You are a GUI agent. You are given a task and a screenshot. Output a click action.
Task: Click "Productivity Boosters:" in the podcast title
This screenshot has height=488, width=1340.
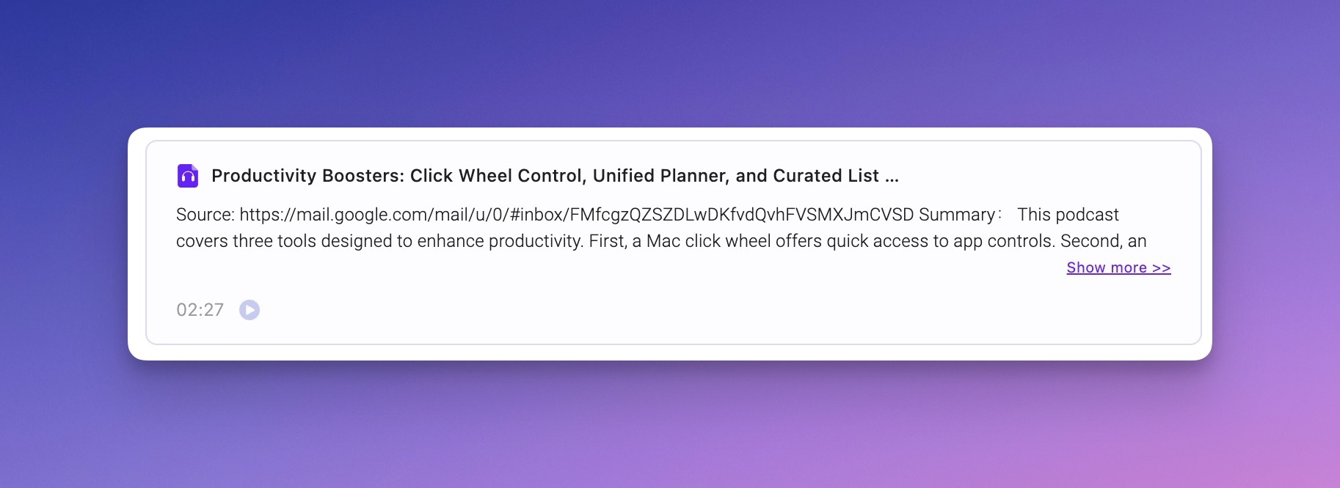point(307,176)
